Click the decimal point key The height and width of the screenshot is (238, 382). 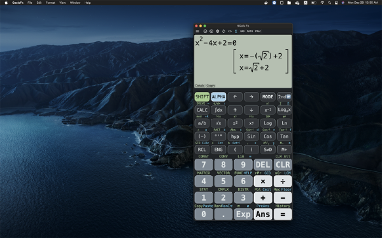pyautogui.click(x=223, y=215)
